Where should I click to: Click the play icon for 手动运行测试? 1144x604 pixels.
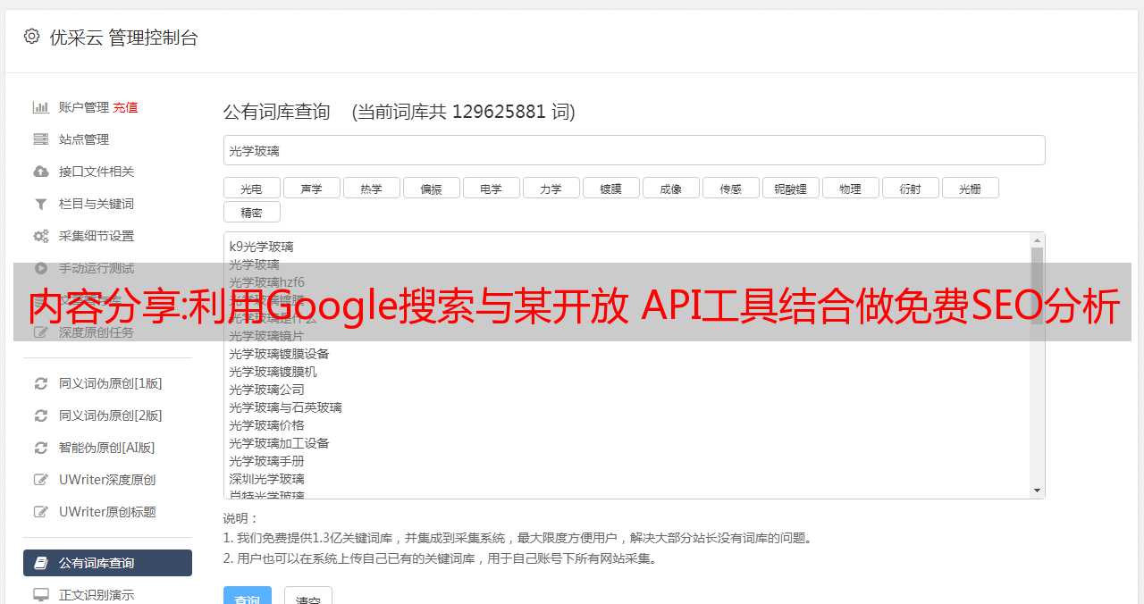[41, 268]
